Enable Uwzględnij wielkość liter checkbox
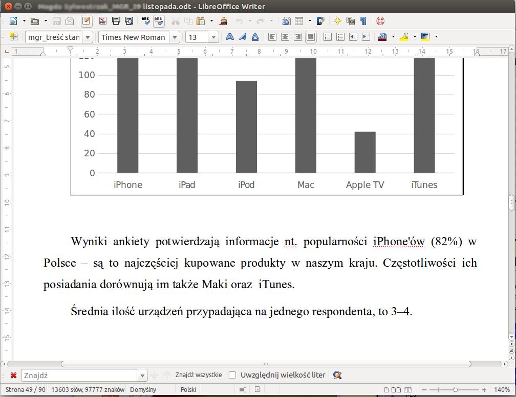This screenshot has height=397, width=516. click(x=232, y=375)
